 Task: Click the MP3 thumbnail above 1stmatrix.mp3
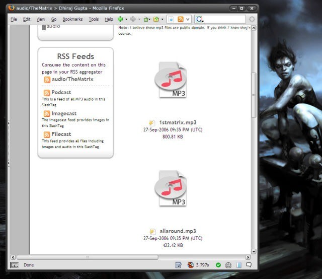click(x=171, y=80)
